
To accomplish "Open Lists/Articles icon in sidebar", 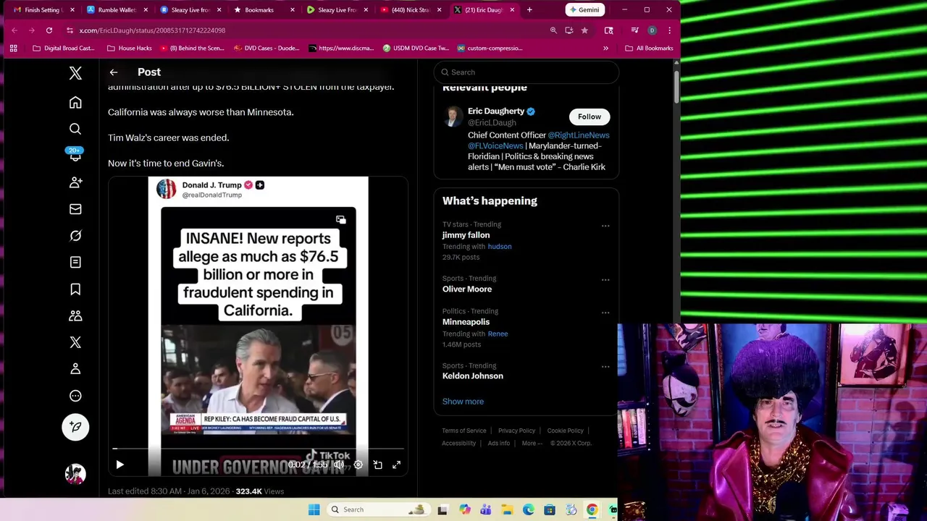I will pyautogui.click(x=75, y=262).
